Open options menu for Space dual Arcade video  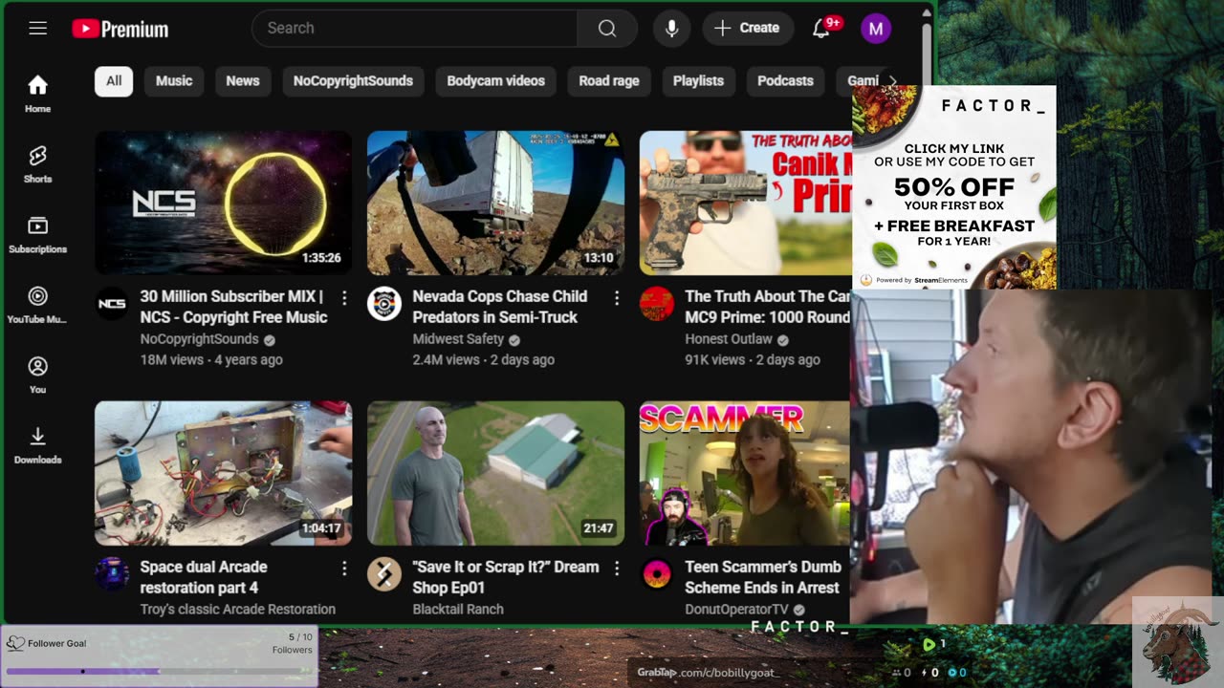pos(344,569)
